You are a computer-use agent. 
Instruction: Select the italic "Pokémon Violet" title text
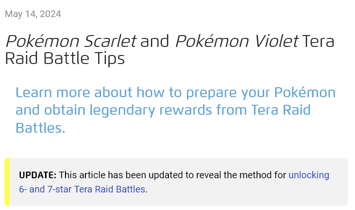pyautogui.click(x=237, y=41)
